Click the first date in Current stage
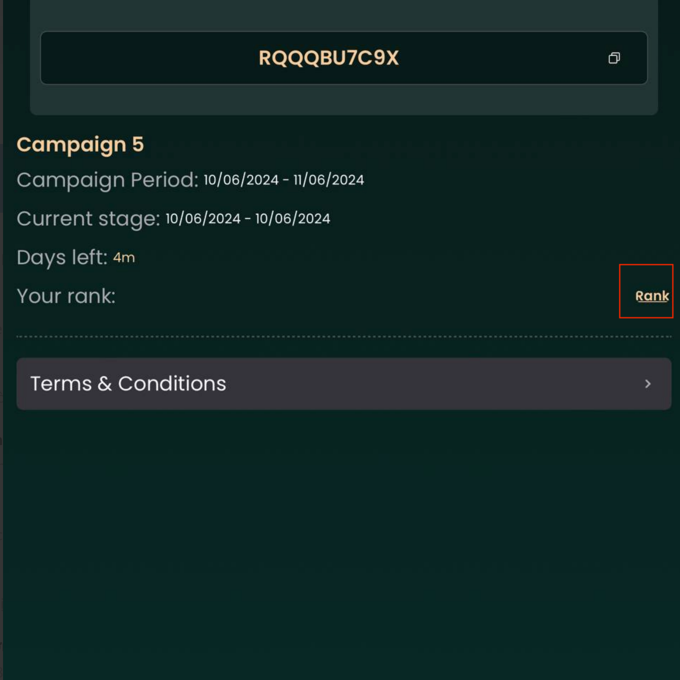The height and width of the screenshot is (680, 680). pyautogui.click(x=203, y=219)
